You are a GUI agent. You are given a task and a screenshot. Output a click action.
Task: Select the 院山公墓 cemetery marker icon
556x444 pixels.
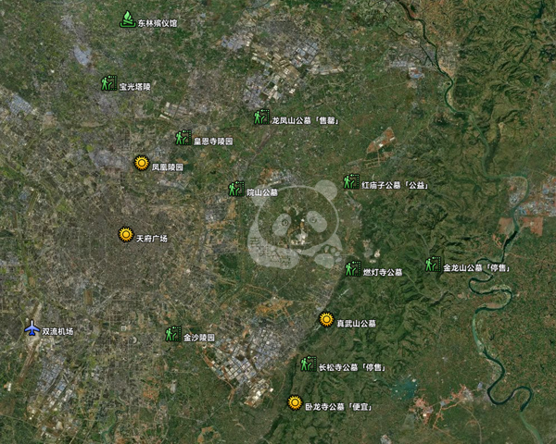(x=236, y=189)
